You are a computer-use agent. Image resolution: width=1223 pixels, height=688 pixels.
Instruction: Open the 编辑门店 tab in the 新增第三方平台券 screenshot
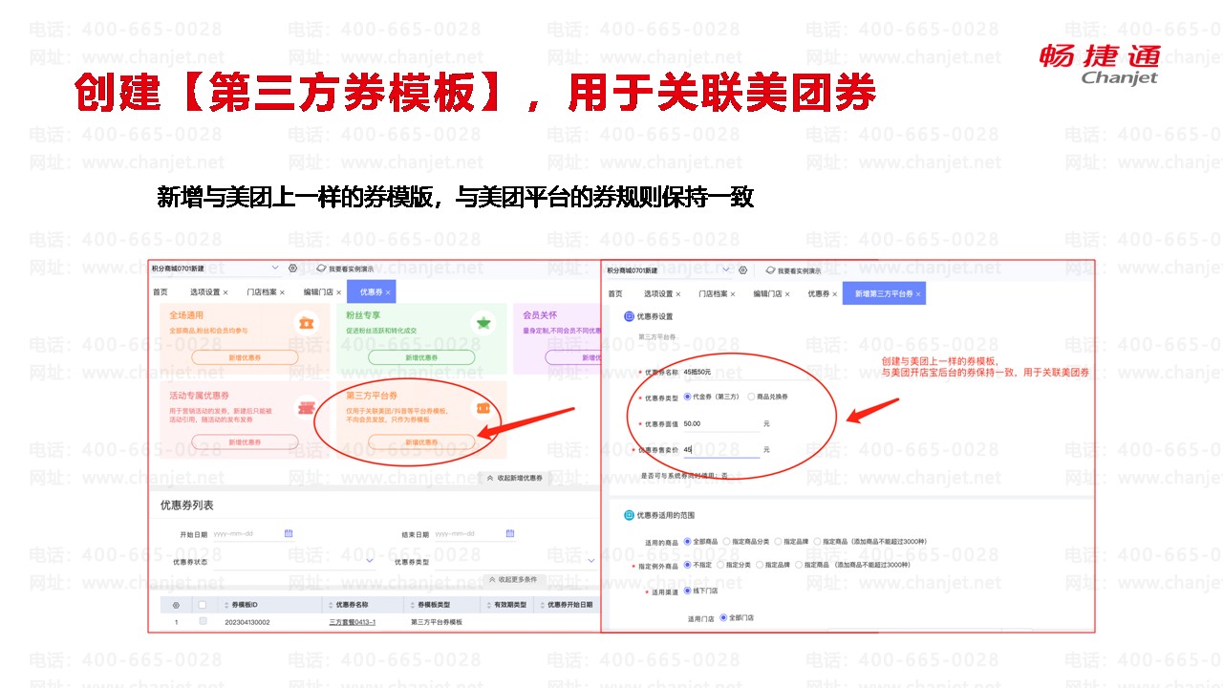(768, 294)
